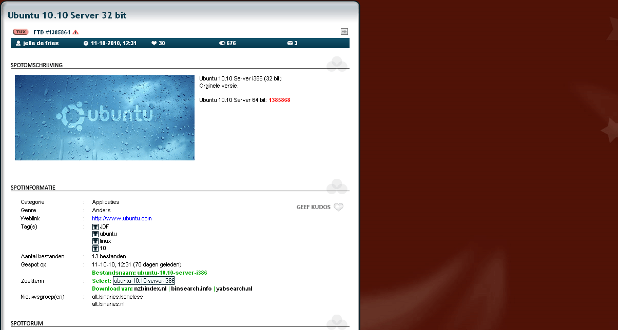Click the views count 676
Image resolution: width=618 pixels, height=330 pixels.
pyautogui.click(x=231, y=43)
